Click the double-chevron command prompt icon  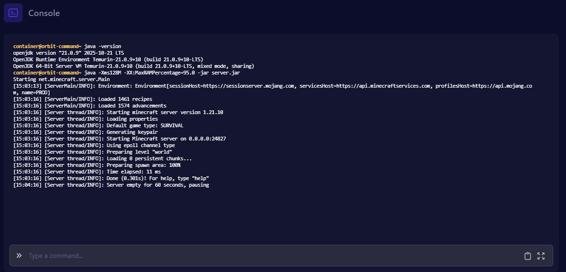pos(19,256)
